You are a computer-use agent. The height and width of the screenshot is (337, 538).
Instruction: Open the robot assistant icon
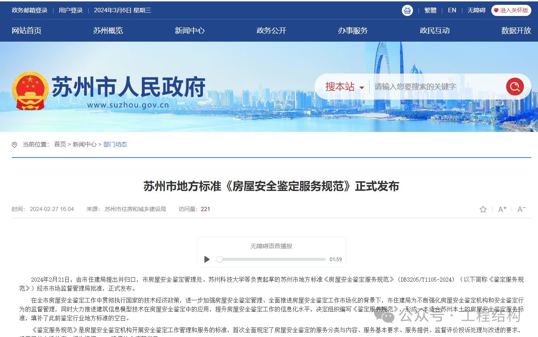407,10
